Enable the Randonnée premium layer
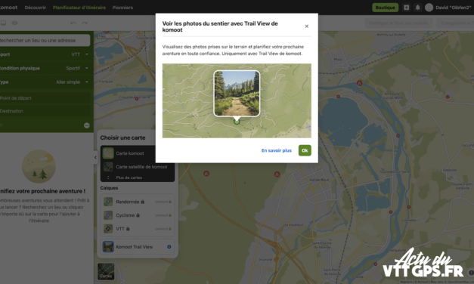Viewport: 474px width, 284px height. (138, 202)
